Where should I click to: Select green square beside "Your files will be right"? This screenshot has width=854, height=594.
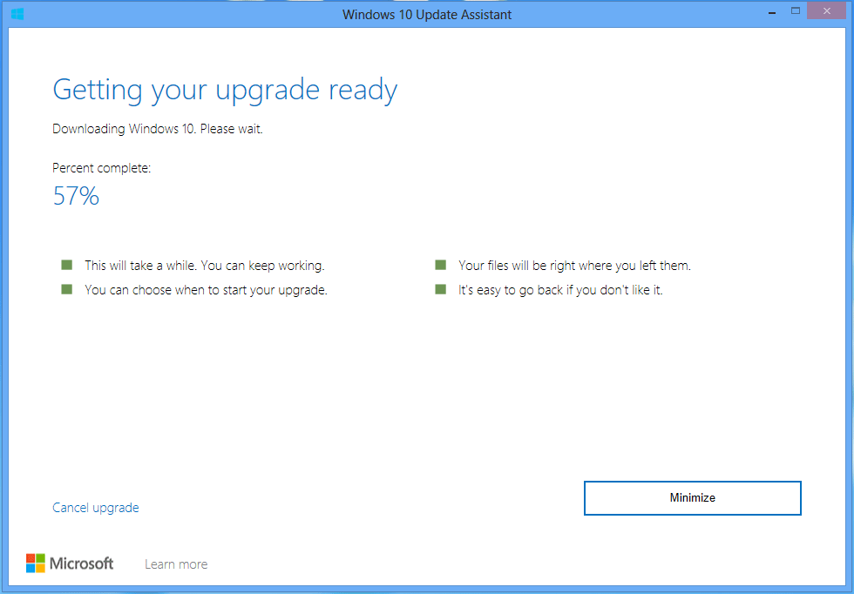[440, 265]
